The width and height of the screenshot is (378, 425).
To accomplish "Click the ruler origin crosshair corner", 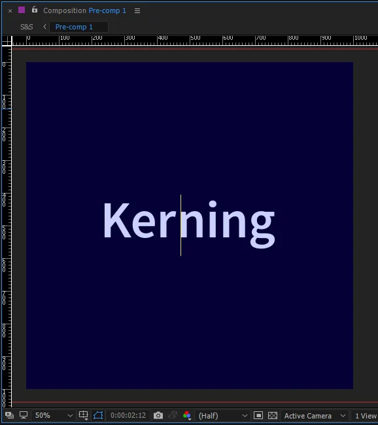I will point(7,41).
